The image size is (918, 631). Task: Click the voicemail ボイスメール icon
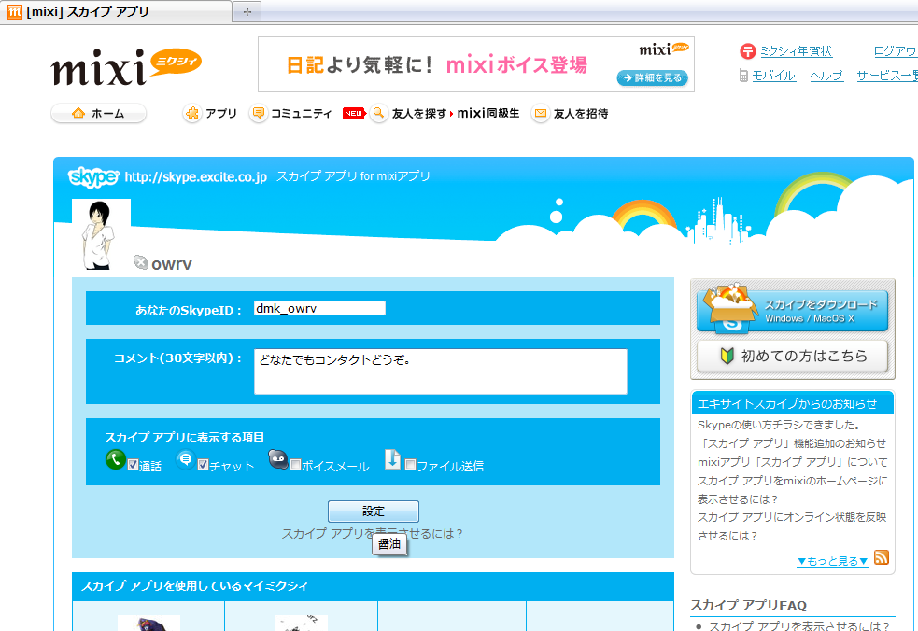278,459
